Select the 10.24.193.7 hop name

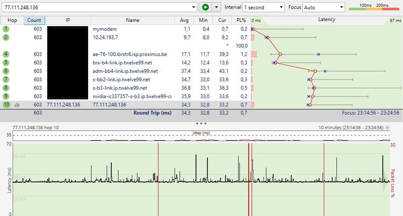[105, 37]
